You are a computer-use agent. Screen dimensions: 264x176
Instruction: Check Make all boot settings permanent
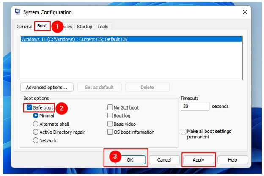coord(183,132)
